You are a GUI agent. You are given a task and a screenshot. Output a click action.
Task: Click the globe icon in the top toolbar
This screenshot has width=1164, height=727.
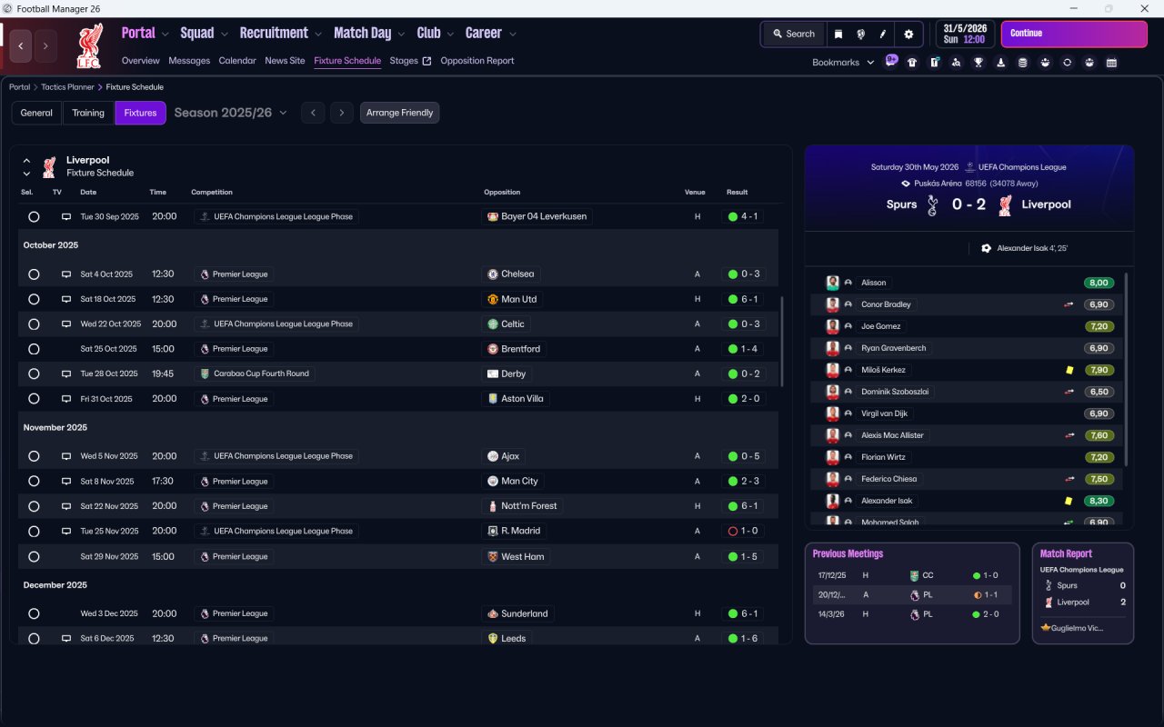(x=860, y=35)
